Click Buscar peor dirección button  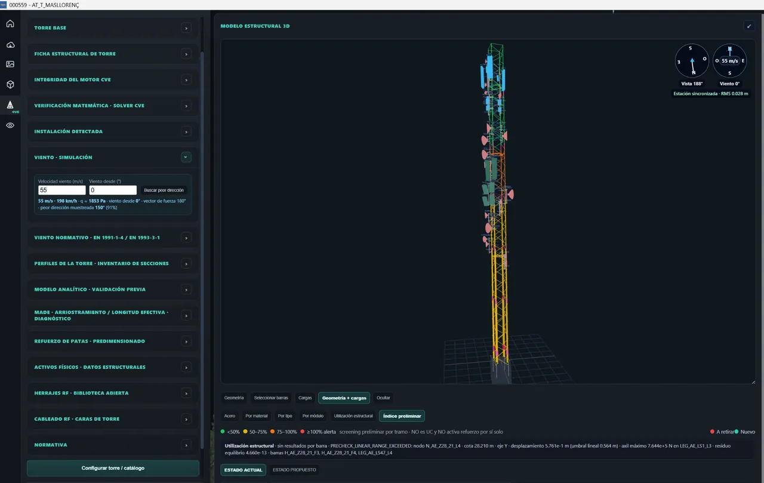point(164,190)
